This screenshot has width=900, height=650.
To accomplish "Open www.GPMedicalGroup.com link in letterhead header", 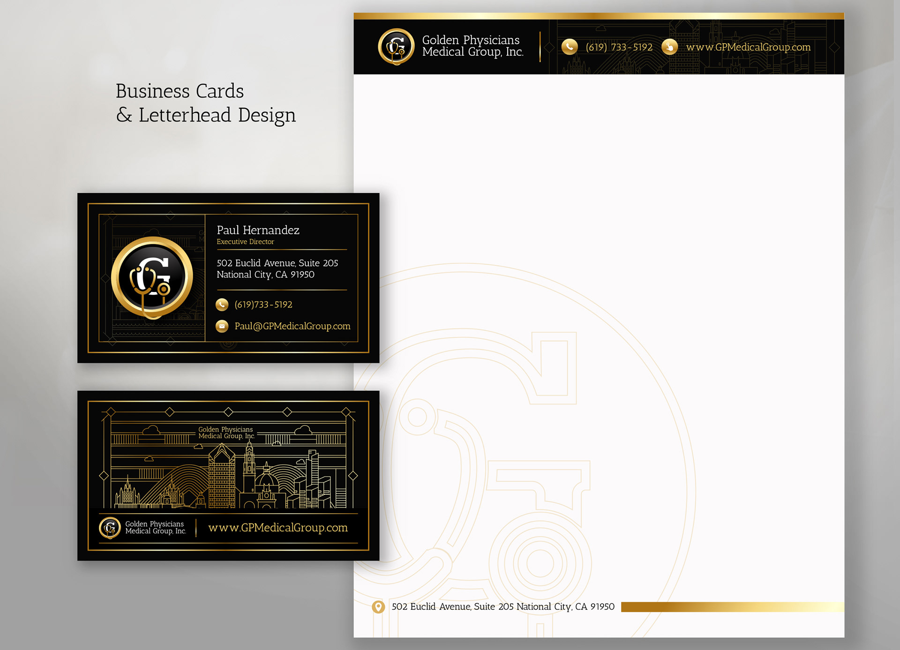I will point(748,47).
